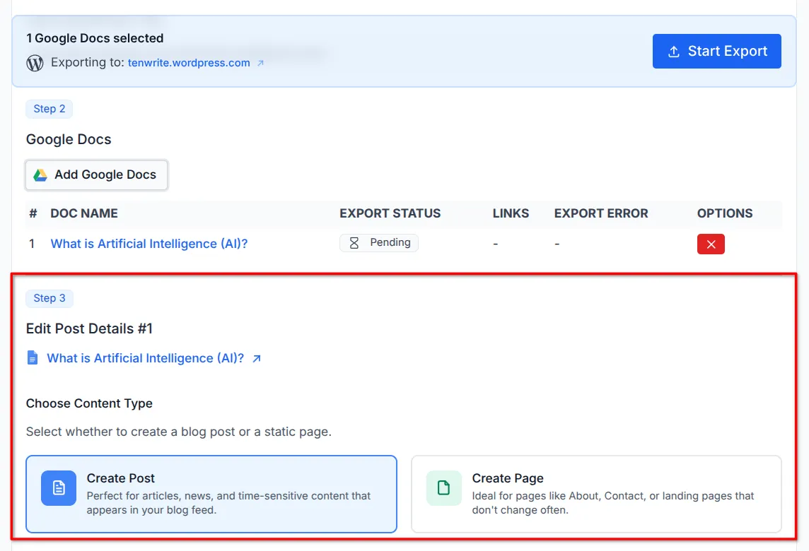Click the Pending status chip
The height and width of the screenshot is (551, 809).
point(378,242)
